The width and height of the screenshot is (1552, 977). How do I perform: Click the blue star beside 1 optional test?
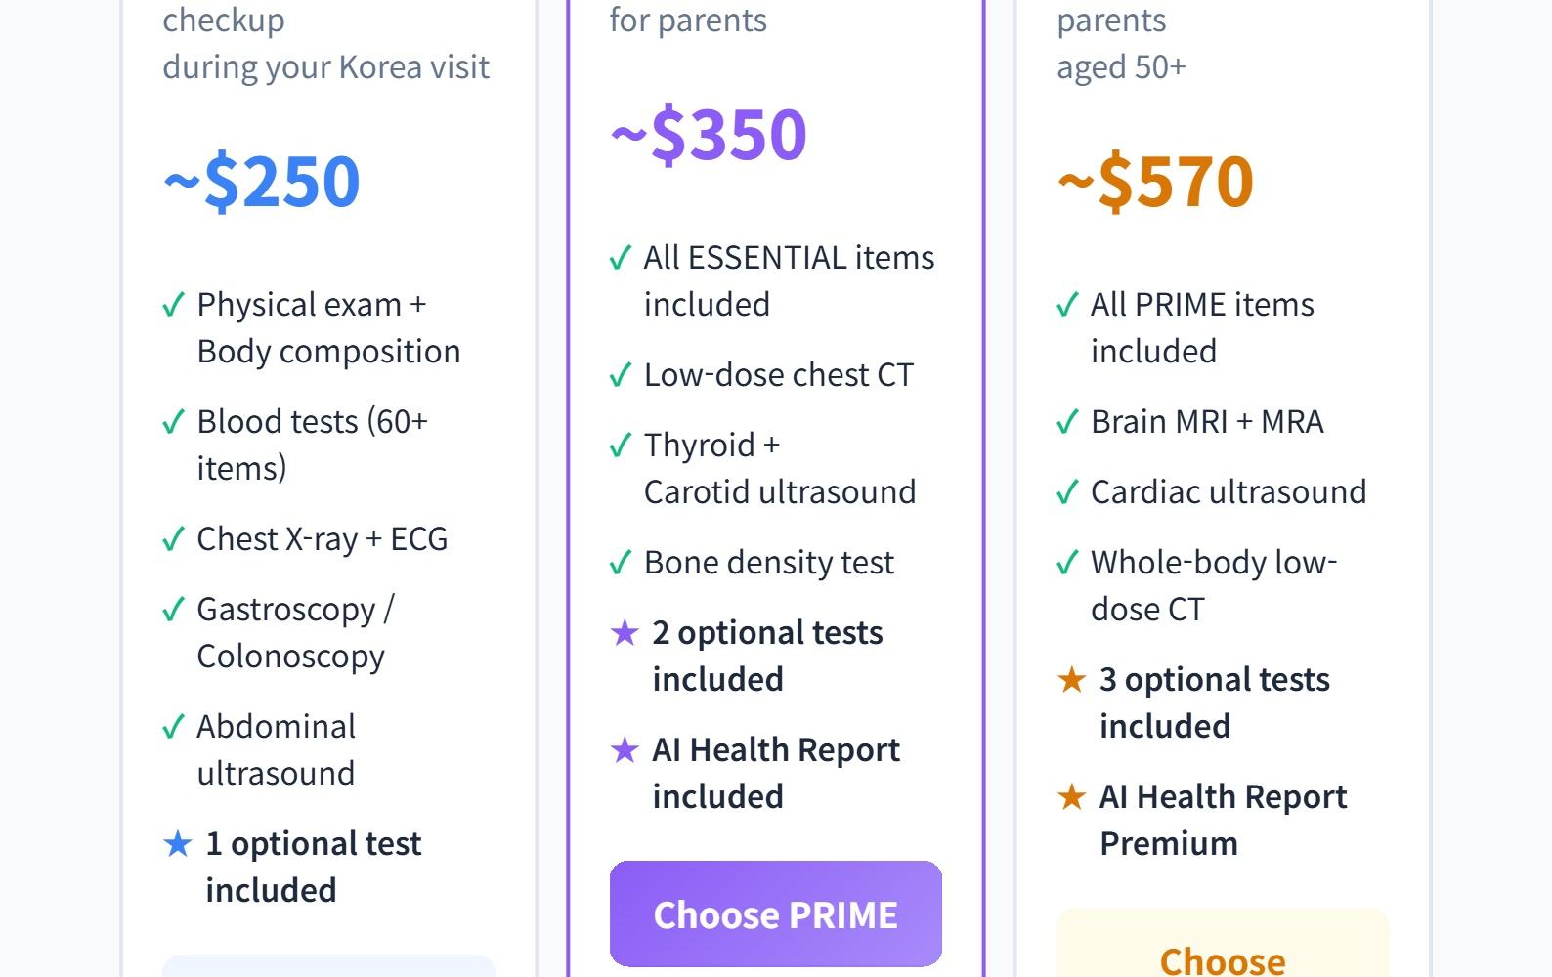178,843
